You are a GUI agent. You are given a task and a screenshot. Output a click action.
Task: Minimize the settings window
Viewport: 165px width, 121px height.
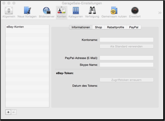(9, 3)
